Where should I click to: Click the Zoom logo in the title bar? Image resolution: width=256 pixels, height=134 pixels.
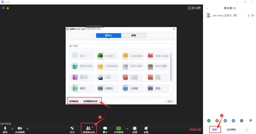pos(2,2)
